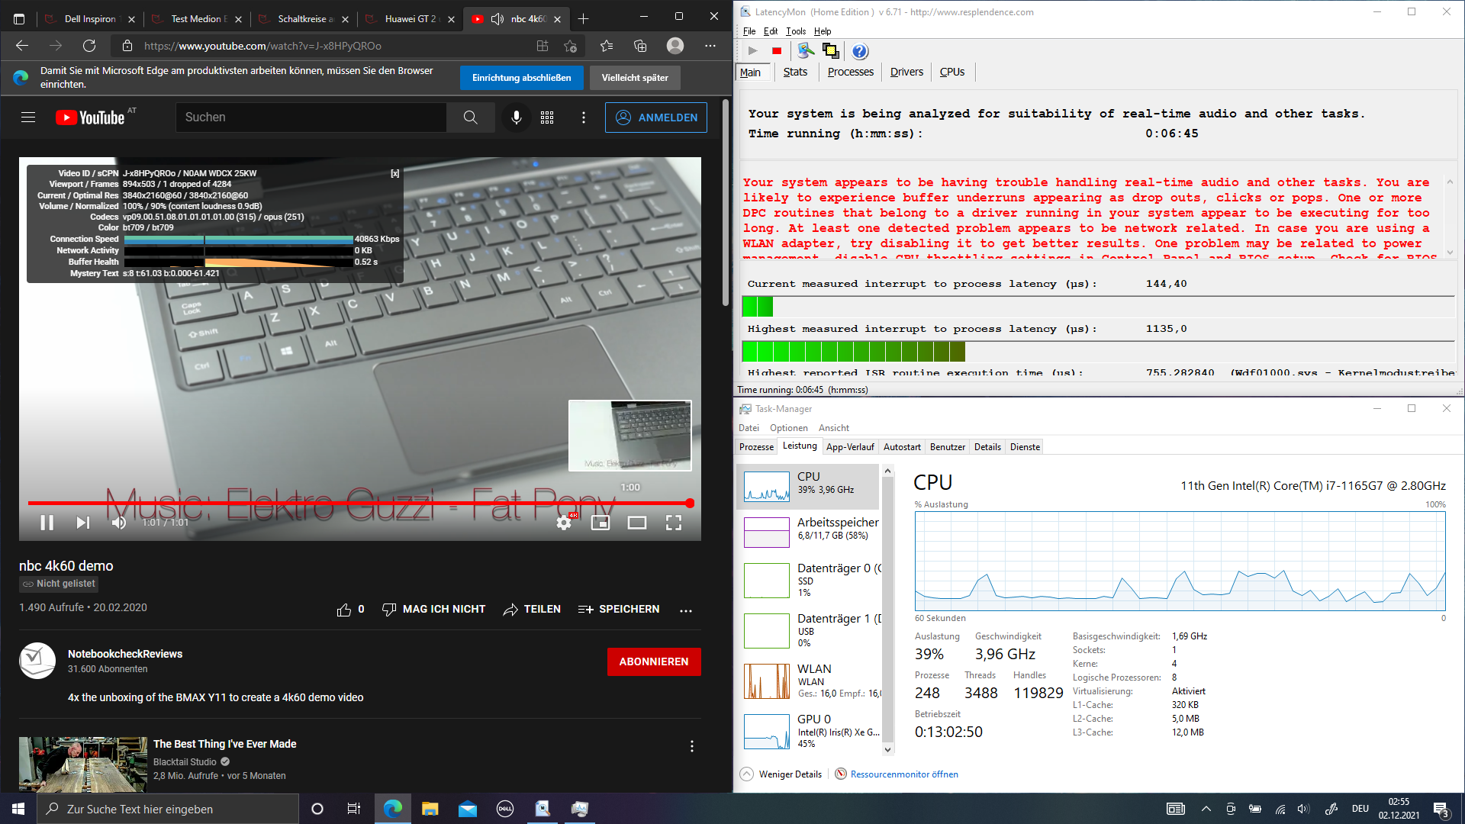1465x824 pixels.
Task: Toggle theater mode on the player
Action: coord(636,523)
